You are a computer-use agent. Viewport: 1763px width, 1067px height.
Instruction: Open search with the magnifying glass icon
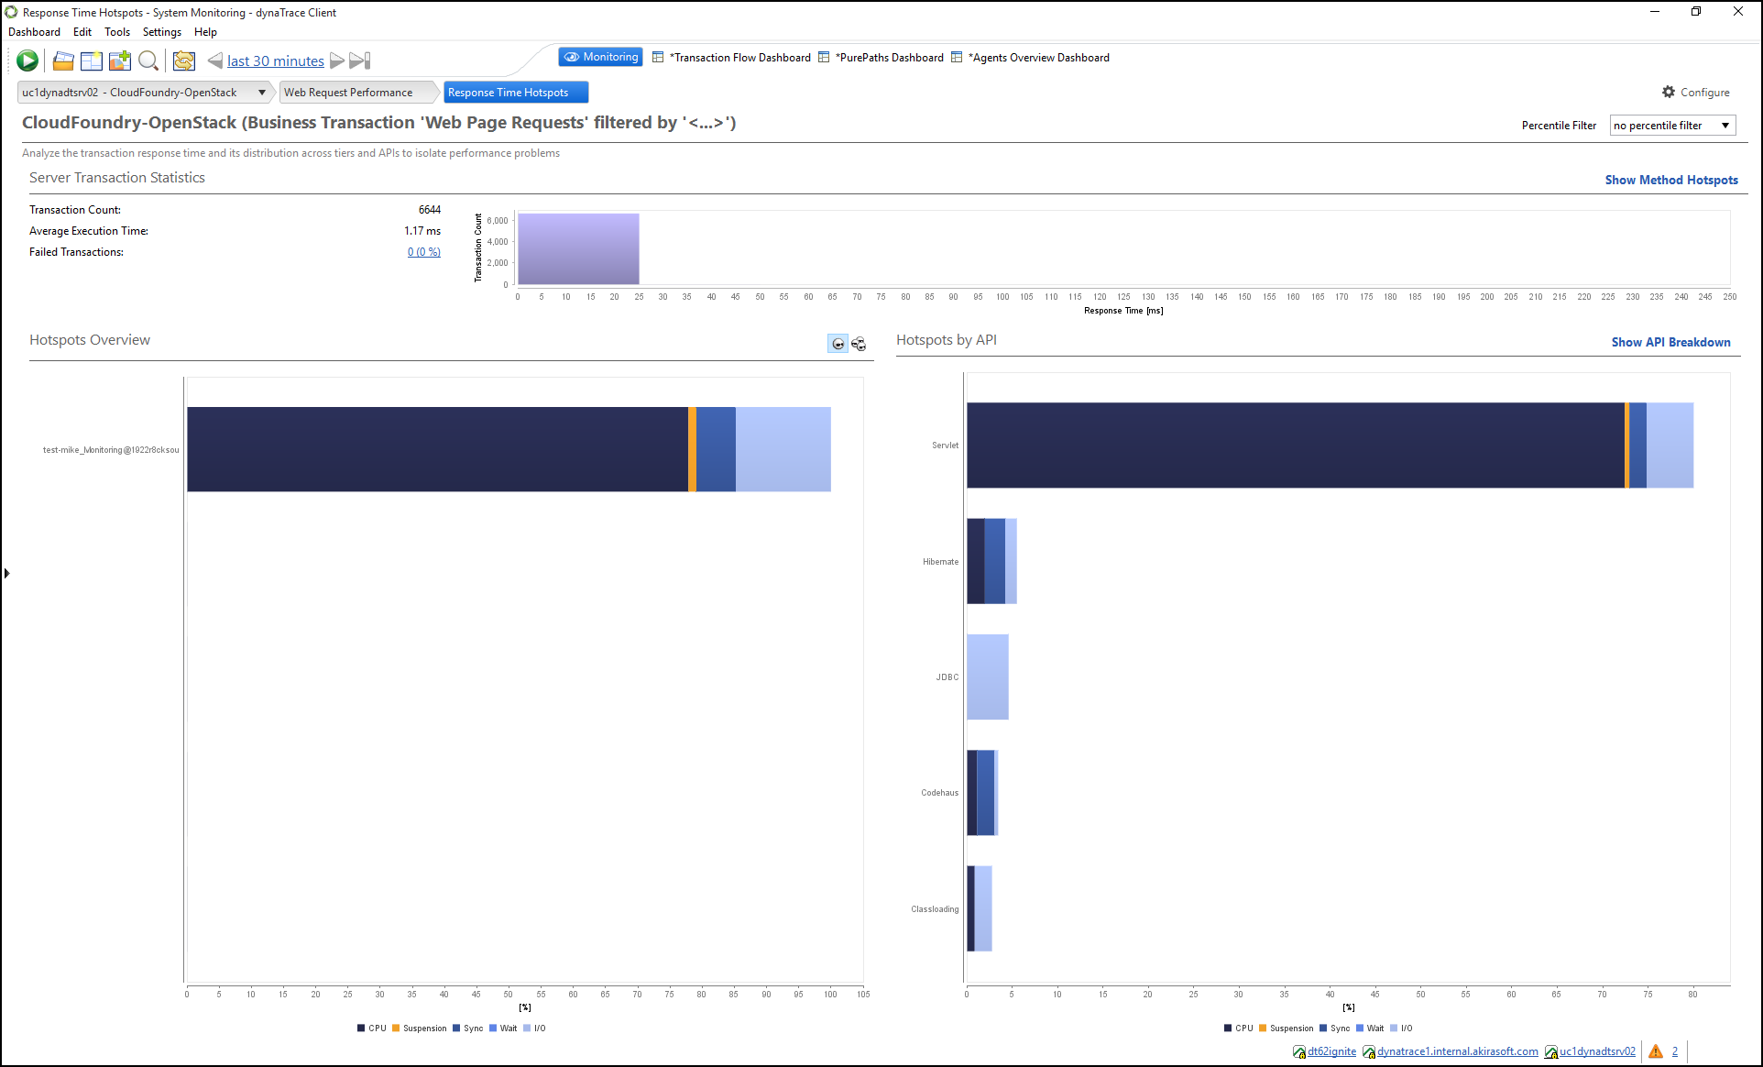pos(148,60)
